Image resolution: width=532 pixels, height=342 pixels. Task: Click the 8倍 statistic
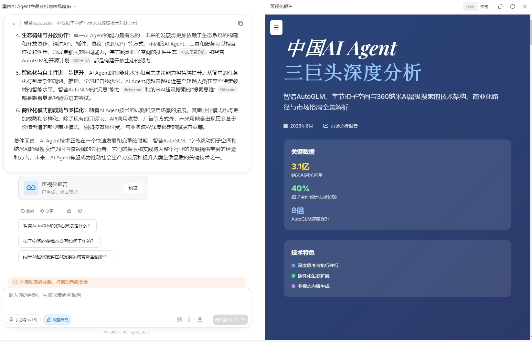tap(298, 211)
